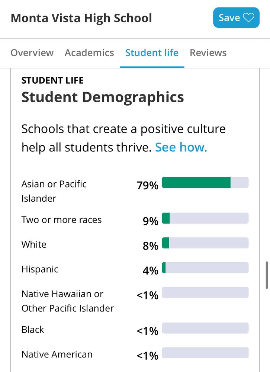Click the page scrollbar thumb
The image size is (270, 372).
tap(267, 275)
